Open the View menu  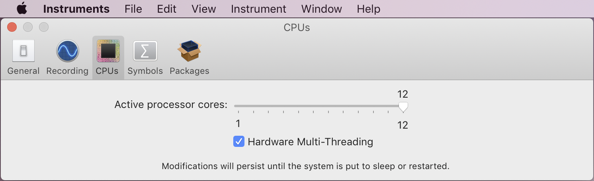point(204,9)
